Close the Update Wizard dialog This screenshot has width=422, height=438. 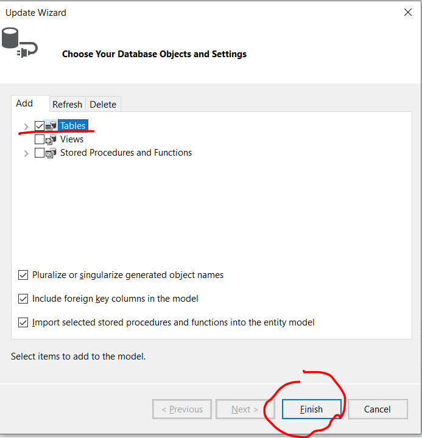coord(408,12)
